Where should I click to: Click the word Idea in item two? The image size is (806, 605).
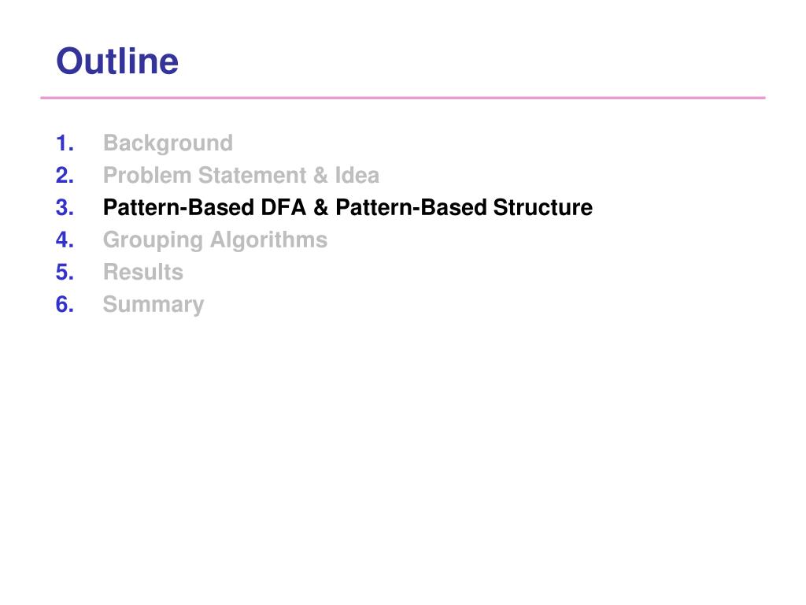pos(357,176)
